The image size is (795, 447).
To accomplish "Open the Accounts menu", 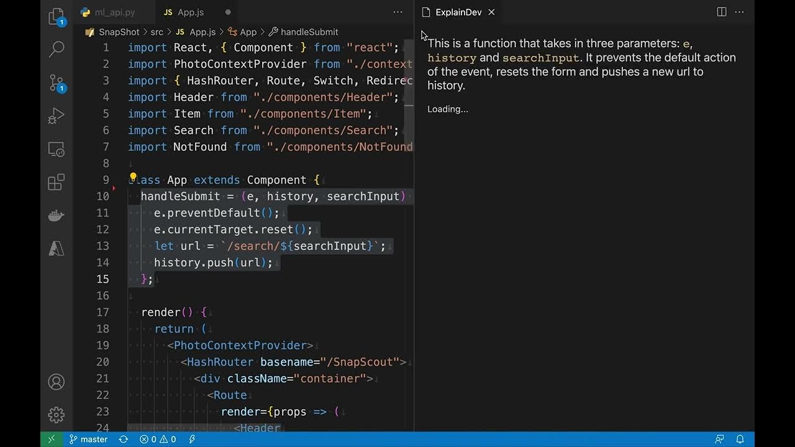I will [x=57, y=382].
